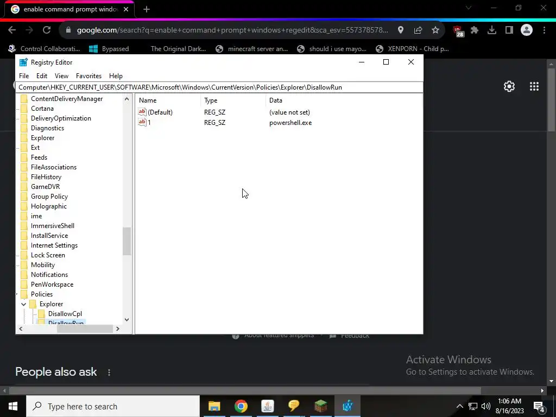Select the Feeds key
556x417 pixels.
point(39,157)
